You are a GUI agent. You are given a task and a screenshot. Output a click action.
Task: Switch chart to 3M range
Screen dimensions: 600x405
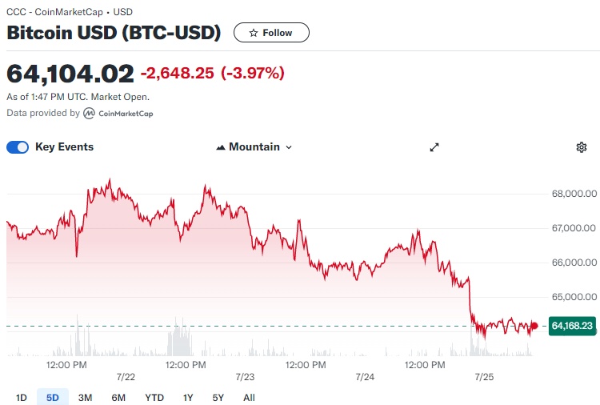86,398
